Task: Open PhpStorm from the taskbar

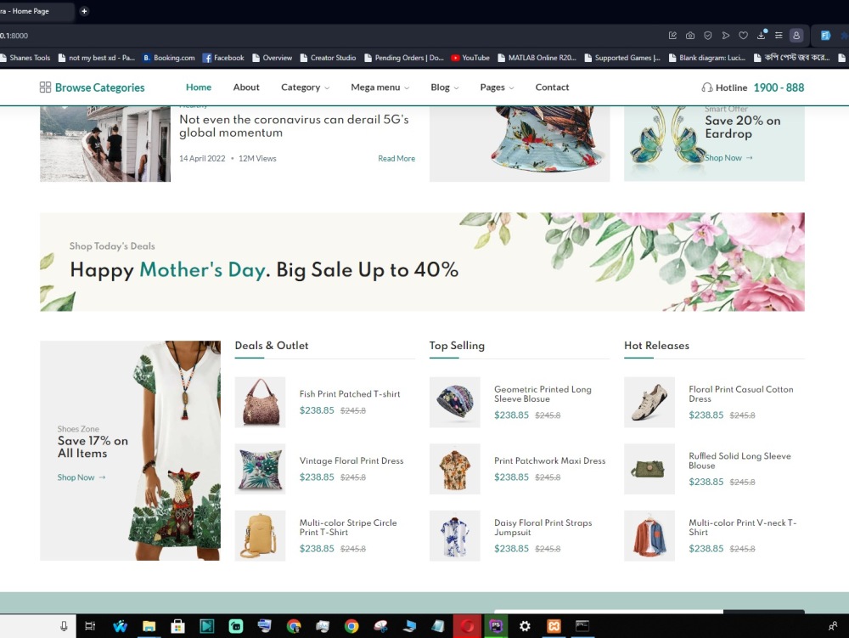Action: pyautogui.click(x=496, y=626)
